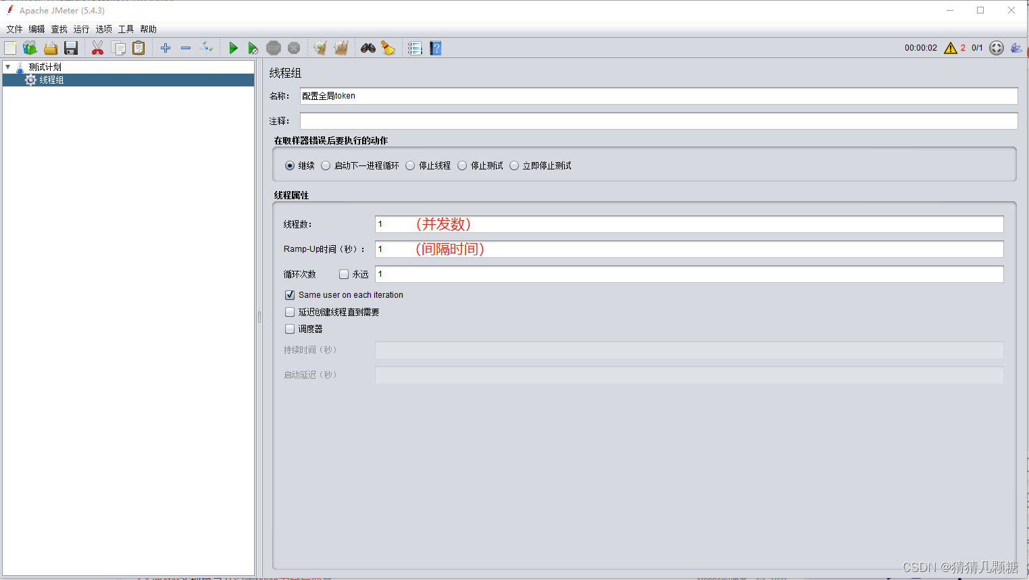Maximize the JMeter window

(980, 10)
